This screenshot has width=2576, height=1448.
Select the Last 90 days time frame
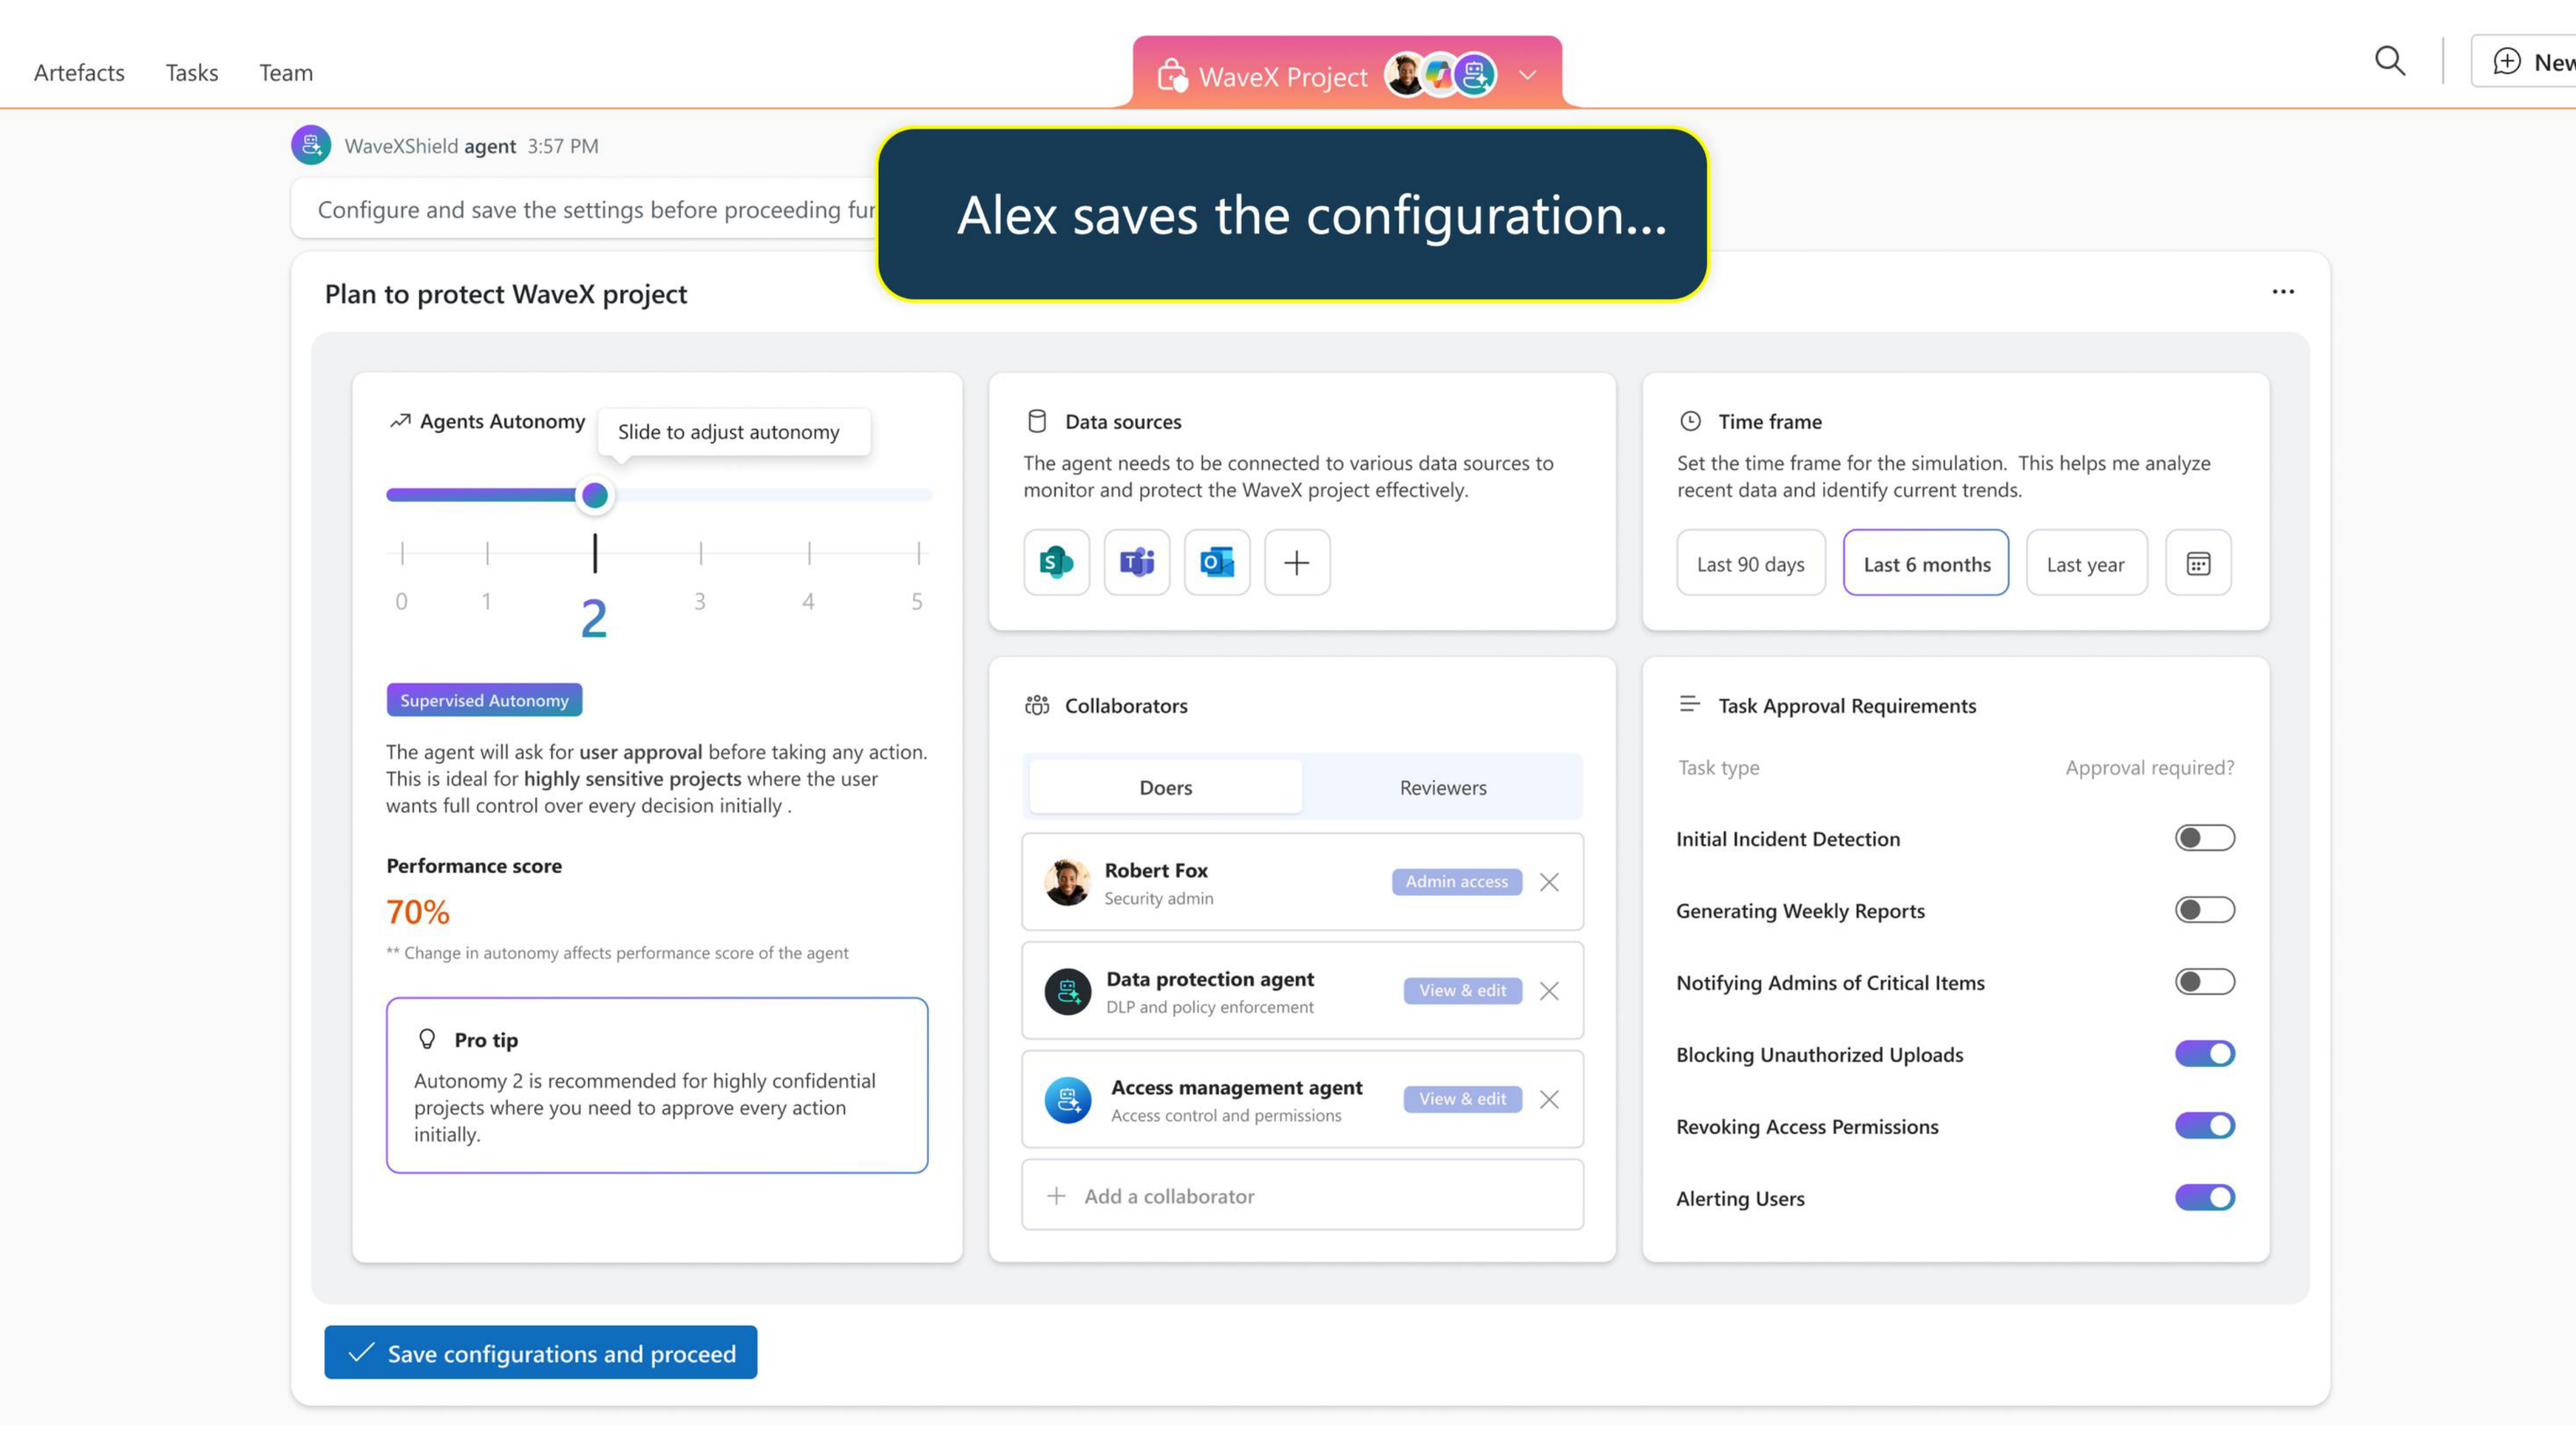pos(1751,562)
